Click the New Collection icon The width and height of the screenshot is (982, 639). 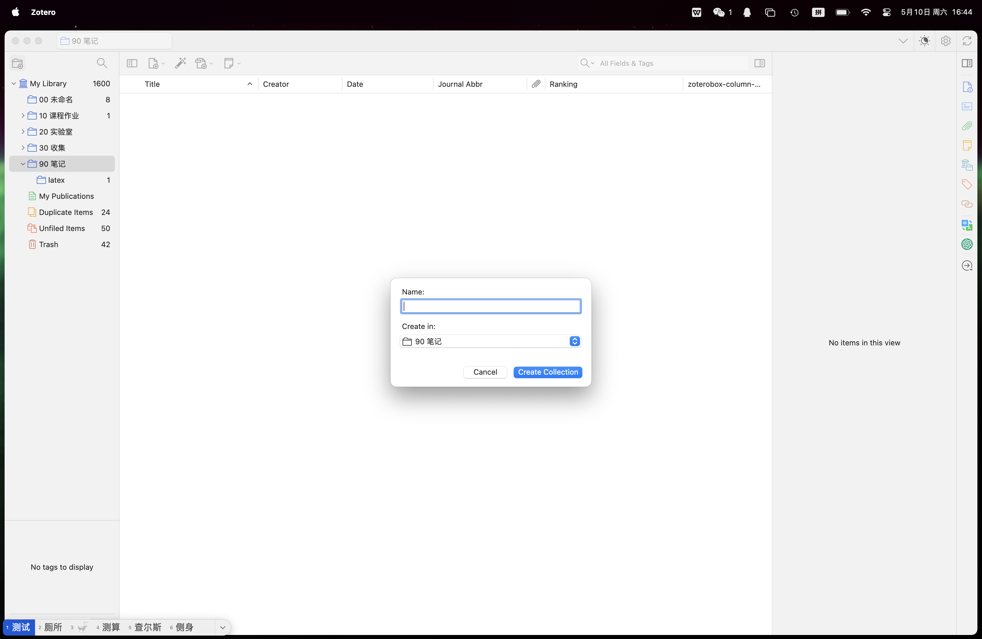pyautogui.click(x=17, y=63)
